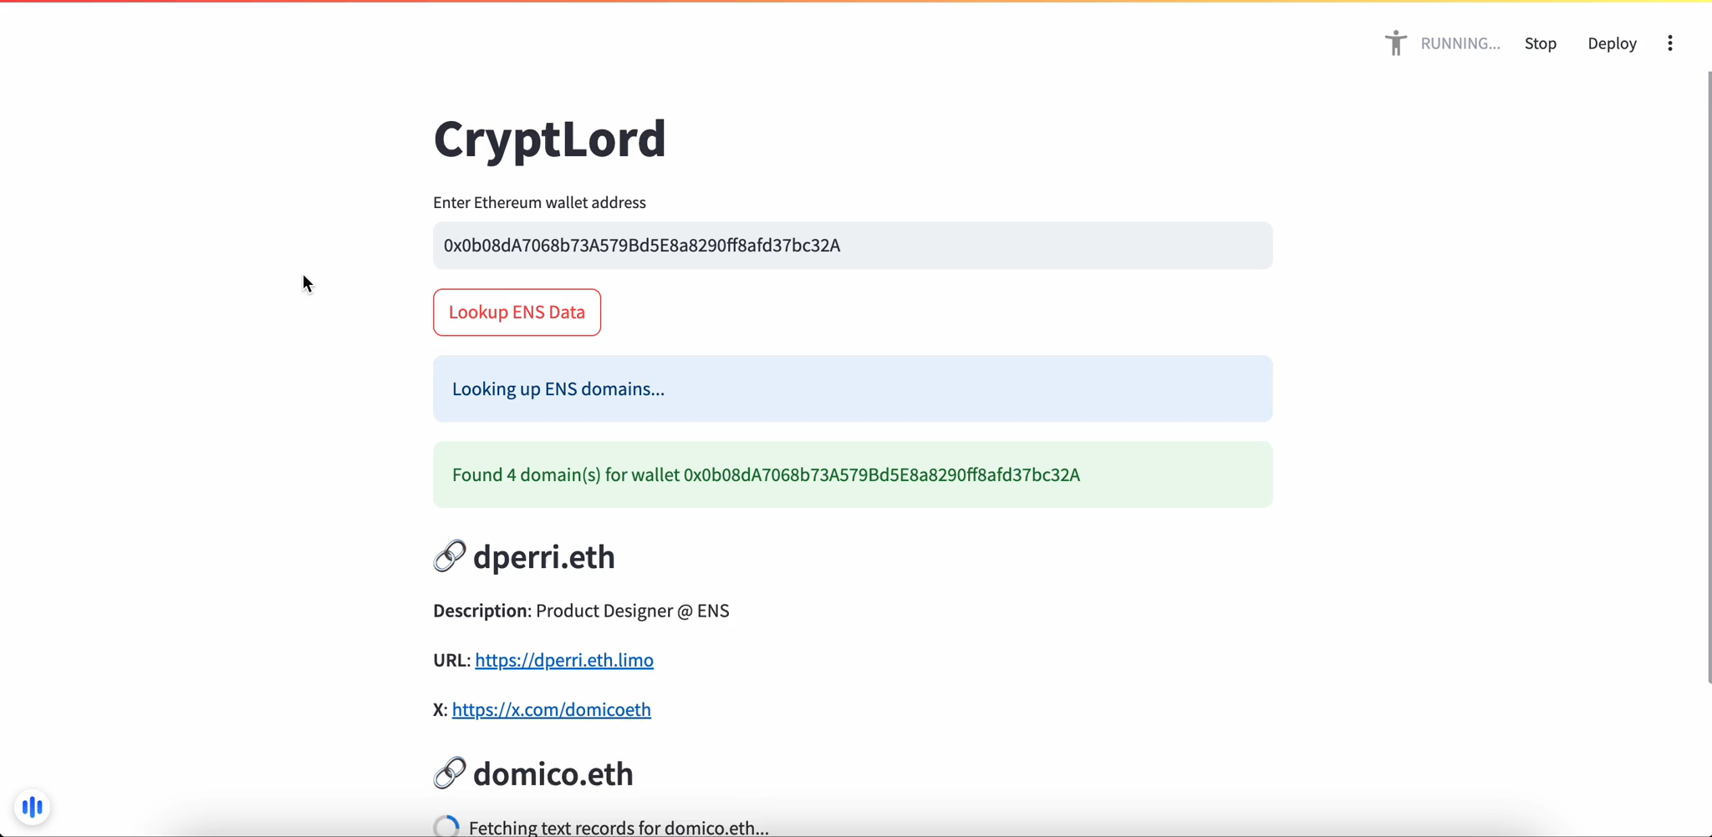Viewport: 1712px width, 837px height.
Task: Click the domico.eth domain heading
Action: (x=553, y=773)
